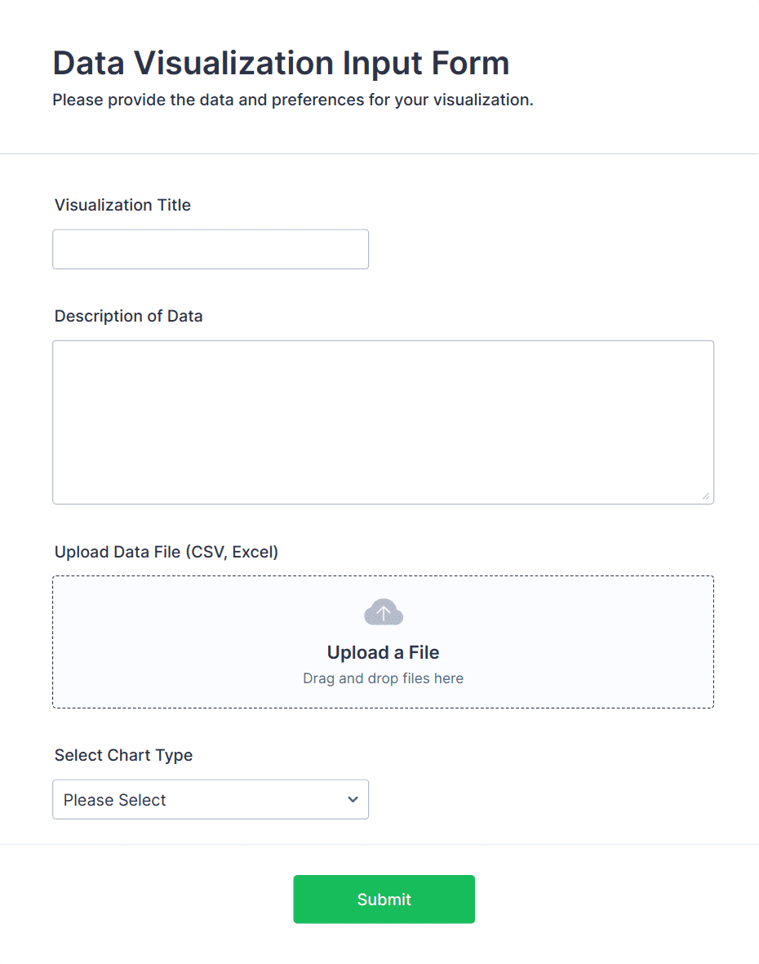Viewport: 759px width, 964px height.
Task: Click the chevron arrow in chart type dropdown
Action: [x=353, y=799]
